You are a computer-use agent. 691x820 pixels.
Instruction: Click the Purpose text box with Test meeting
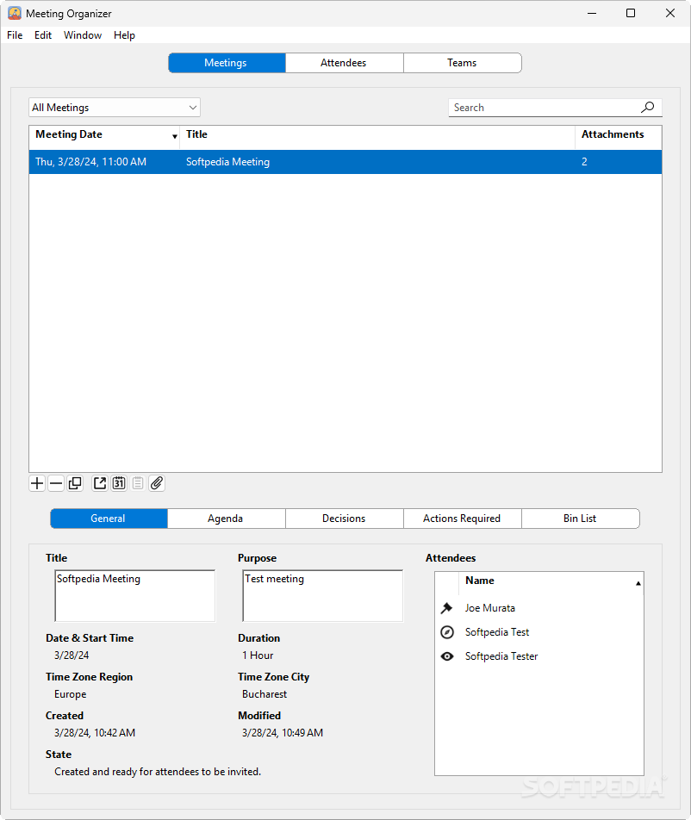(323, 596)
